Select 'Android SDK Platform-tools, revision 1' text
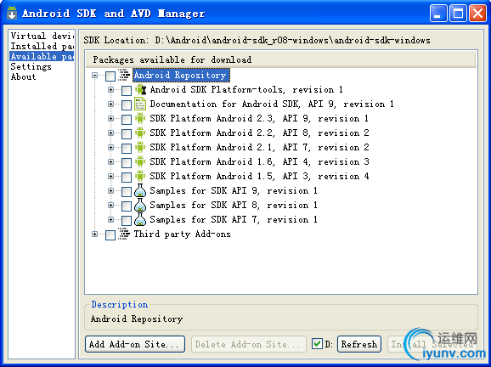This screenshot has width=491, height=367. pos(246,89)
